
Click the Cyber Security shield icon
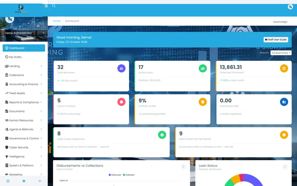(x=7, y=147)
